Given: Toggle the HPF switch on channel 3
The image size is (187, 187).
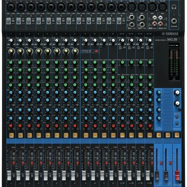Looking at the screenshot, I should tap(33, 21).
